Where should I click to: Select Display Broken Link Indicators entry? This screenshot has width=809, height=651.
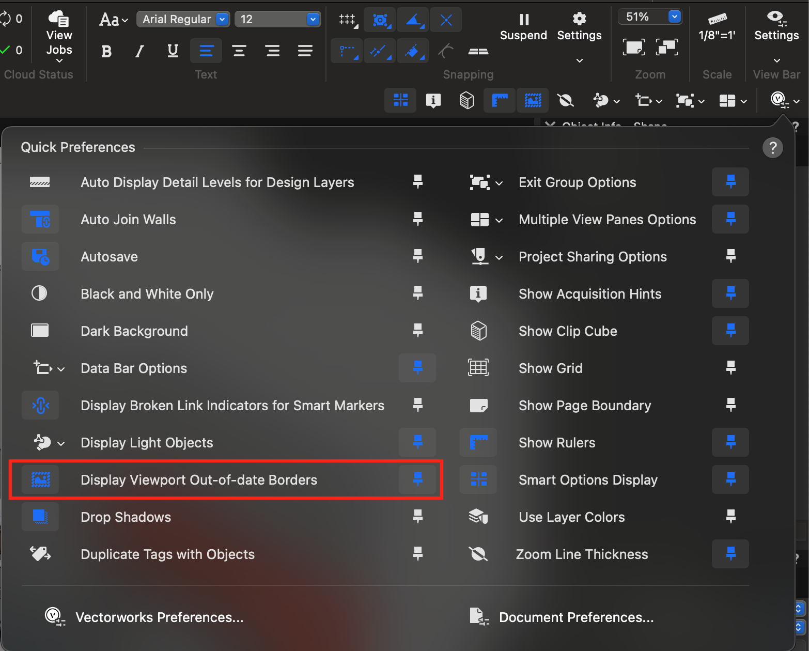232,406
